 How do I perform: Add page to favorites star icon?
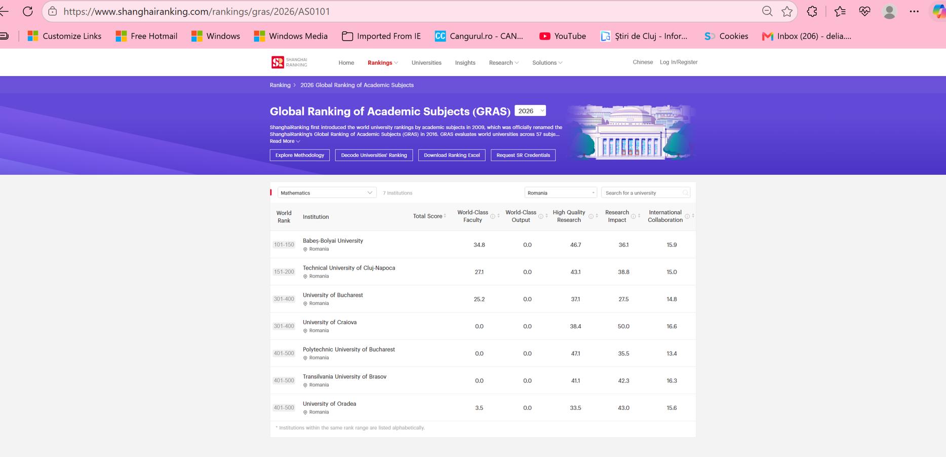point(787,11)
